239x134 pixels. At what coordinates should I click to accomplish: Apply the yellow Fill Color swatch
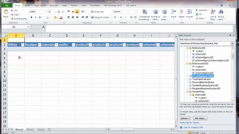(x=55, y=17)
